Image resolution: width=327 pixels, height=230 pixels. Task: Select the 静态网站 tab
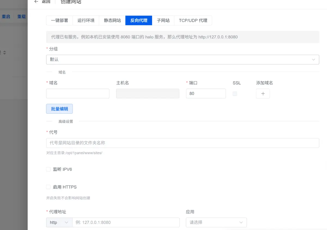click(x=112, y=20)
